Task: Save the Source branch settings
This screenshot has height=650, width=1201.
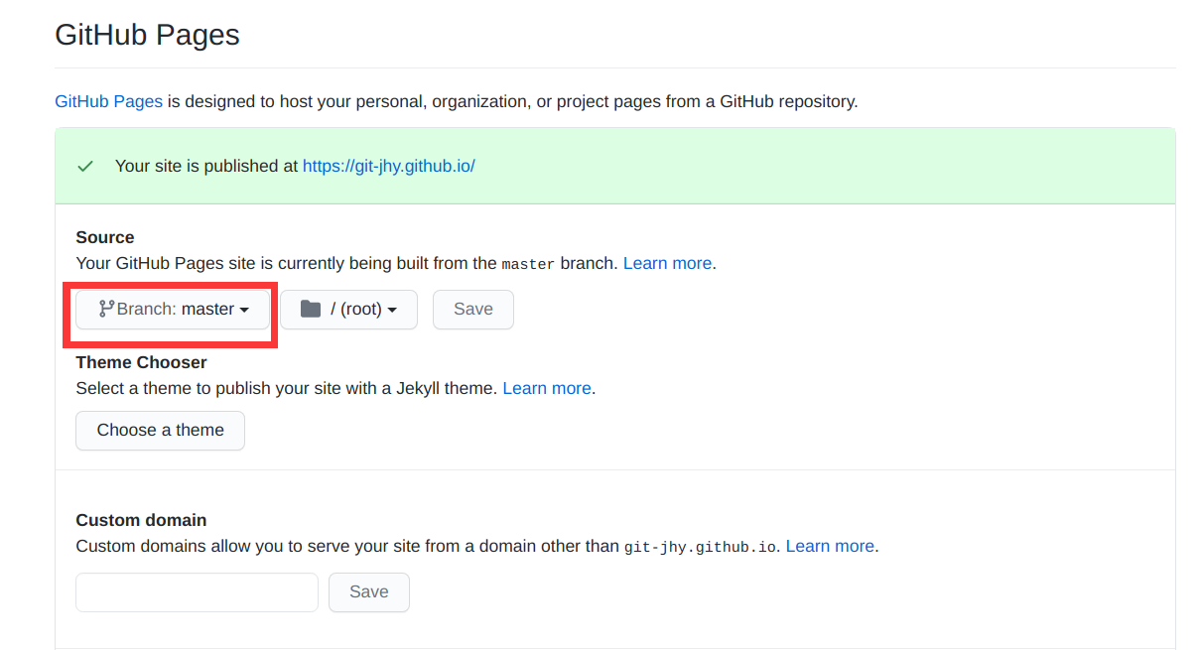Action: coord(473,310)
